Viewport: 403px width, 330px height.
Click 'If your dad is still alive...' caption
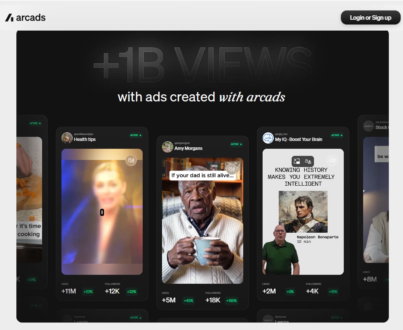[x=203, y=175]
